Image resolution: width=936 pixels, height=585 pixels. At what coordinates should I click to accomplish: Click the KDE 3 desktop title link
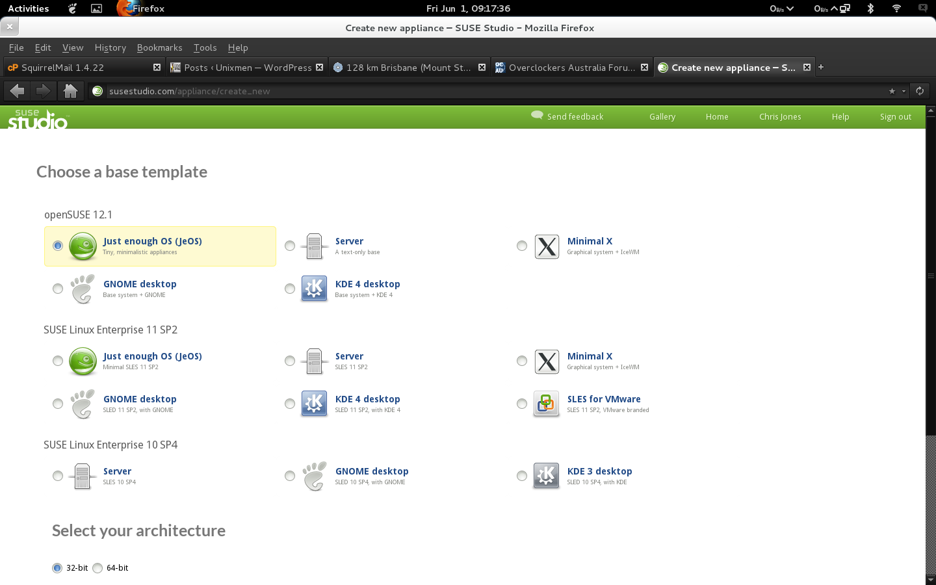[599, 471]
